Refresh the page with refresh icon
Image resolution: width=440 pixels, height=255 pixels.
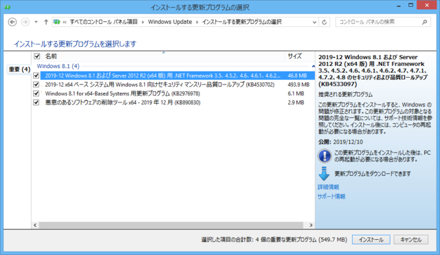(324, 22)
